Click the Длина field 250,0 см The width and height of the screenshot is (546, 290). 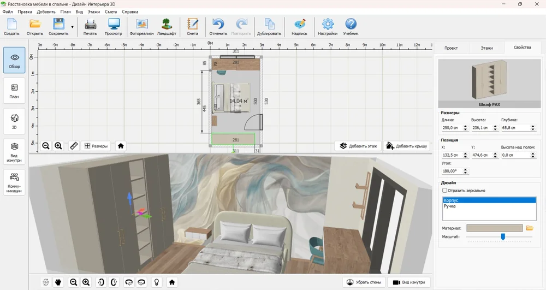click(452, 128)
